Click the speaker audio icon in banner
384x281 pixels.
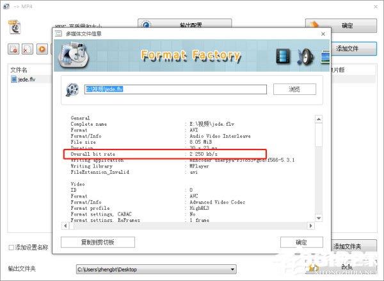(305, 57)
